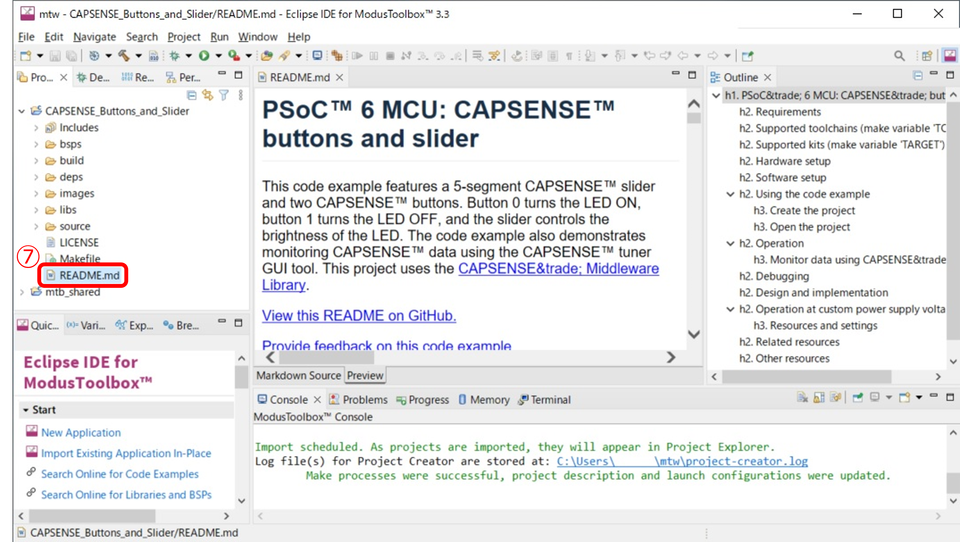Click the CAPSENSE Middleware Library link
This screenshot has height=542, width=960.
tap(558, 269)
